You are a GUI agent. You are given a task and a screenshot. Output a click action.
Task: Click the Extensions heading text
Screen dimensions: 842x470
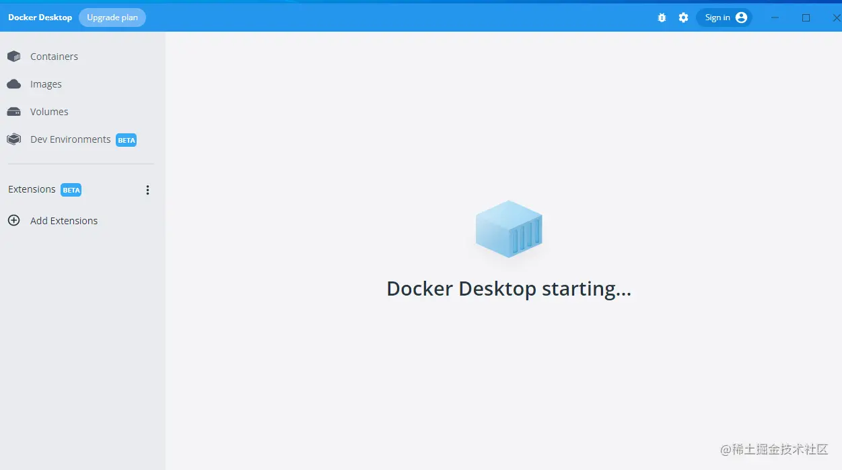pos(32,189)
